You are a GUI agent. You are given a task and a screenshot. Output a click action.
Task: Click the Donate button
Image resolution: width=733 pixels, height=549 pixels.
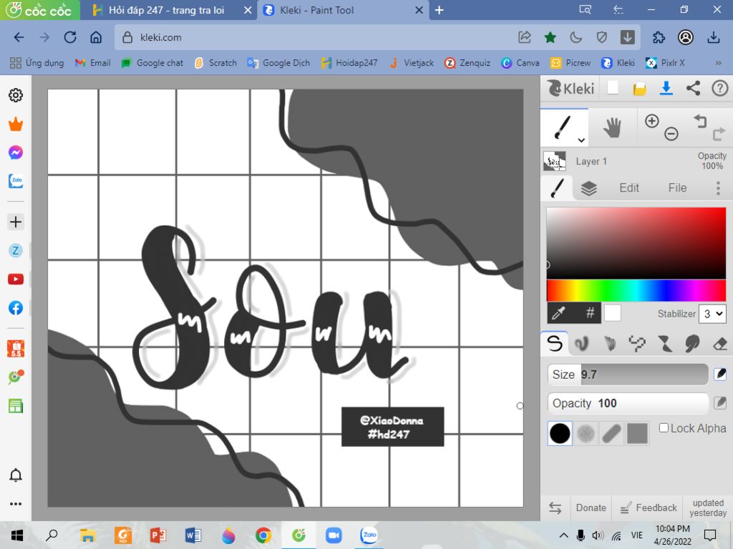pyautogui.click(x=591, y=508)
